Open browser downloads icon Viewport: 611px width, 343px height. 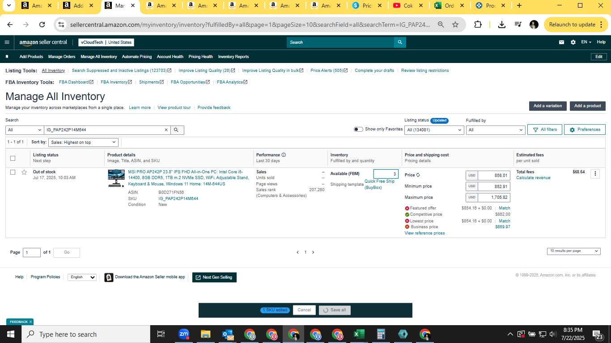click(x=502, y=25)
